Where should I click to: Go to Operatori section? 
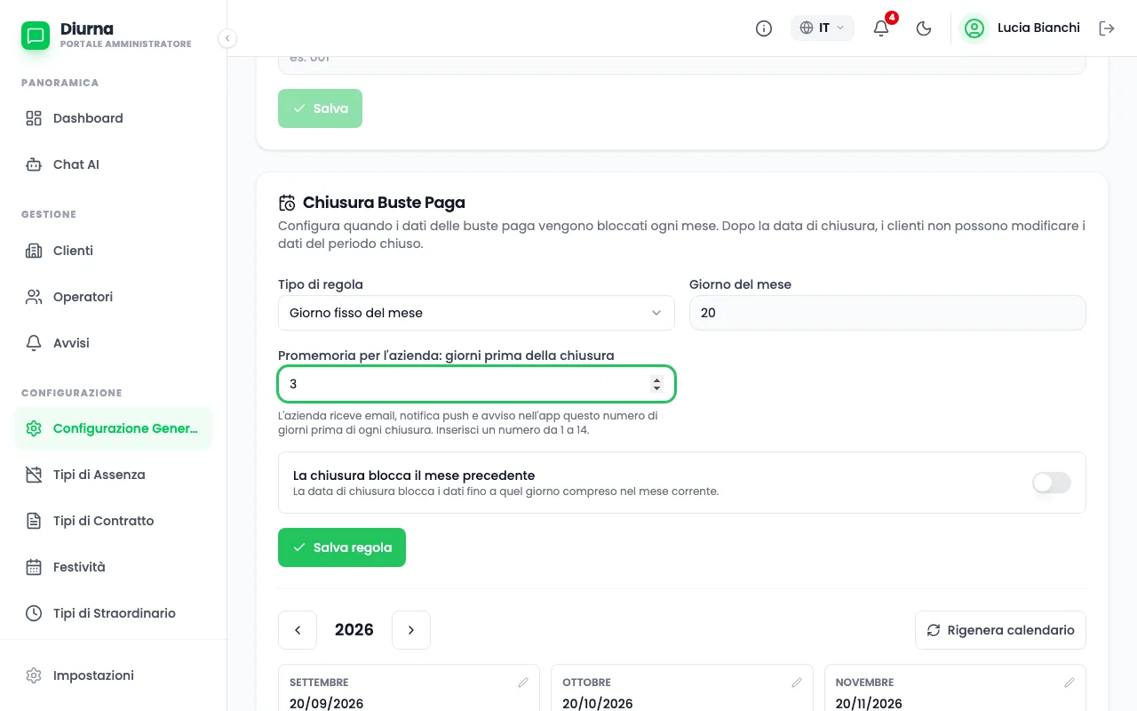point(114,297)
